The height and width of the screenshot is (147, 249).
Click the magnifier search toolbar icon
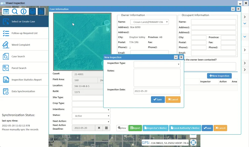pos(15,12)
